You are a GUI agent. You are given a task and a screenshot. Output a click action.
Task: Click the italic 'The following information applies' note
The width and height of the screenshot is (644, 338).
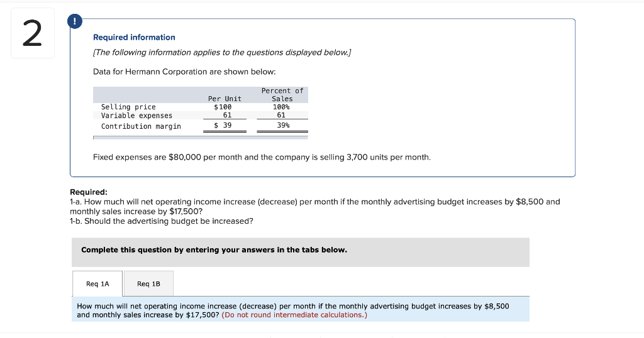tap(222, 53)
